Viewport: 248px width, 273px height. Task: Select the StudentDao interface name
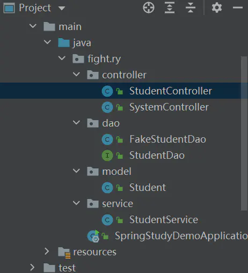(157, 156)
